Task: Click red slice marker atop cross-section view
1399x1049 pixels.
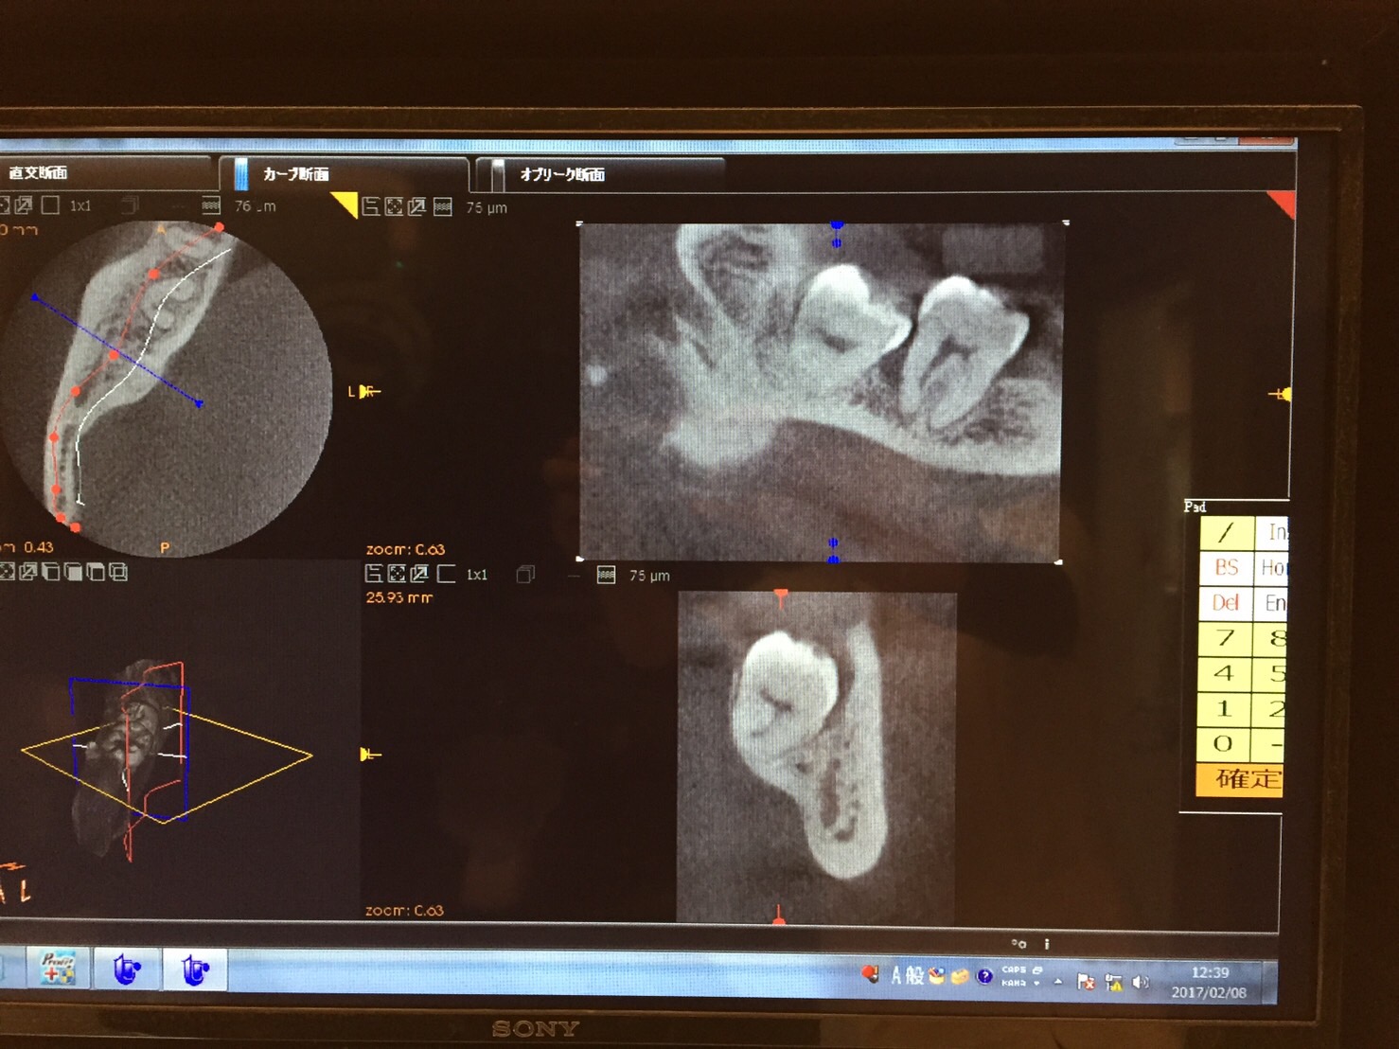Action: (780, 597)
